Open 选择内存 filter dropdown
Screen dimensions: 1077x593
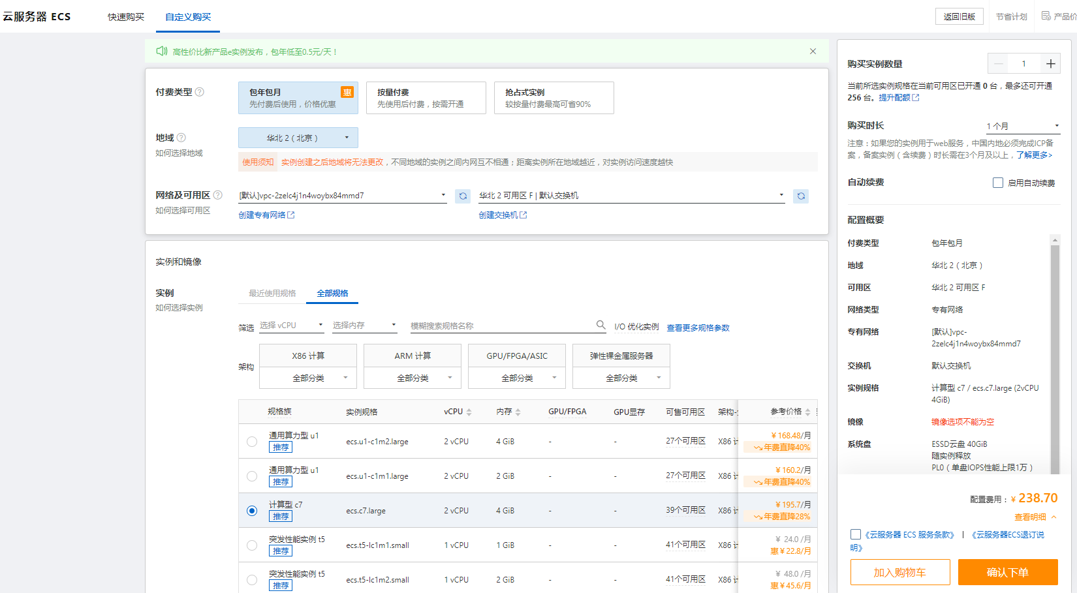(365, 326)
